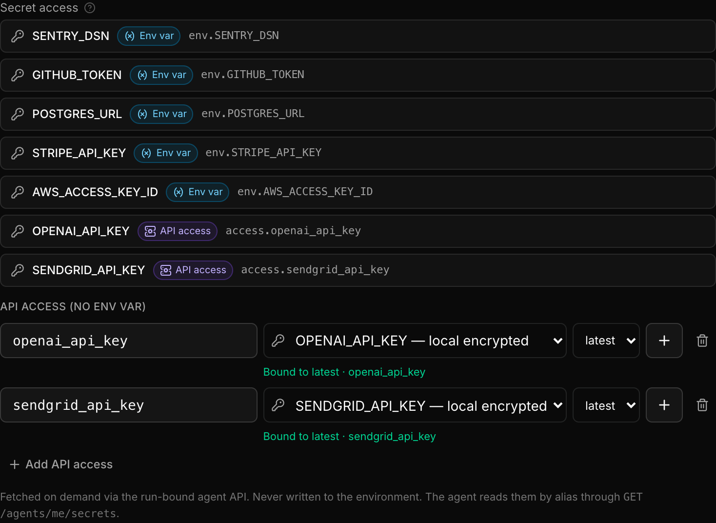Delete the sendgrid_api_key API access entry
Screen dimensions: 716x523
[702, 405]
